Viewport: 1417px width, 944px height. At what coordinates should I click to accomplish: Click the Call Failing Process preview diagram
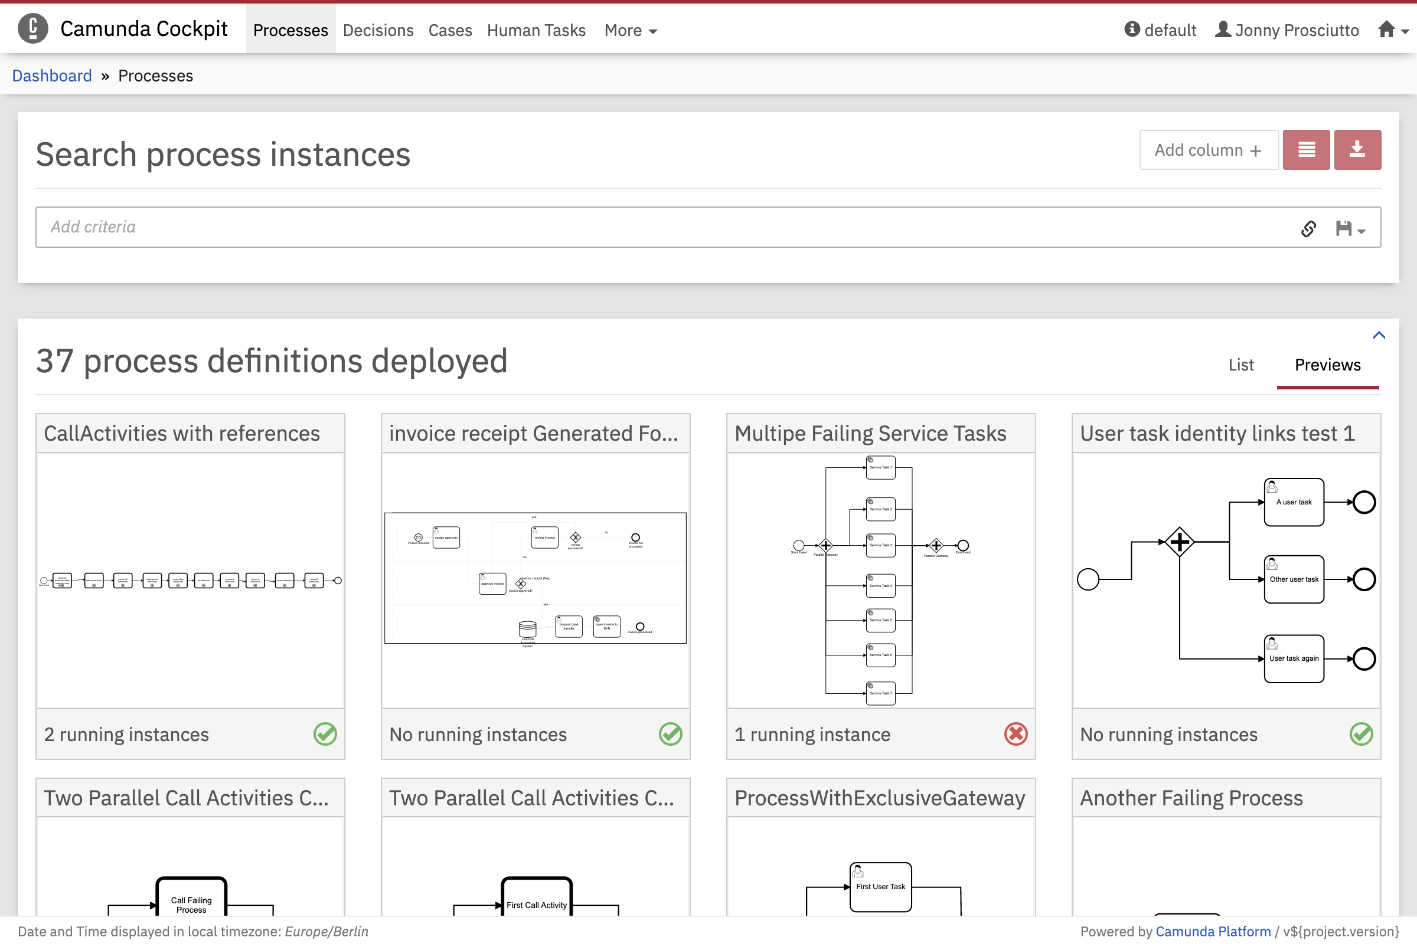pyautogui.click(x=190, y=867)
